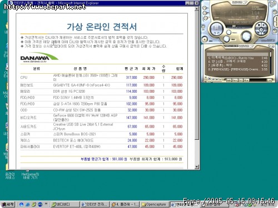The width and height of the screenshot is (278, 208).
Task: Turn the large round volume knob on MMD3
Action: coord(246,36)
